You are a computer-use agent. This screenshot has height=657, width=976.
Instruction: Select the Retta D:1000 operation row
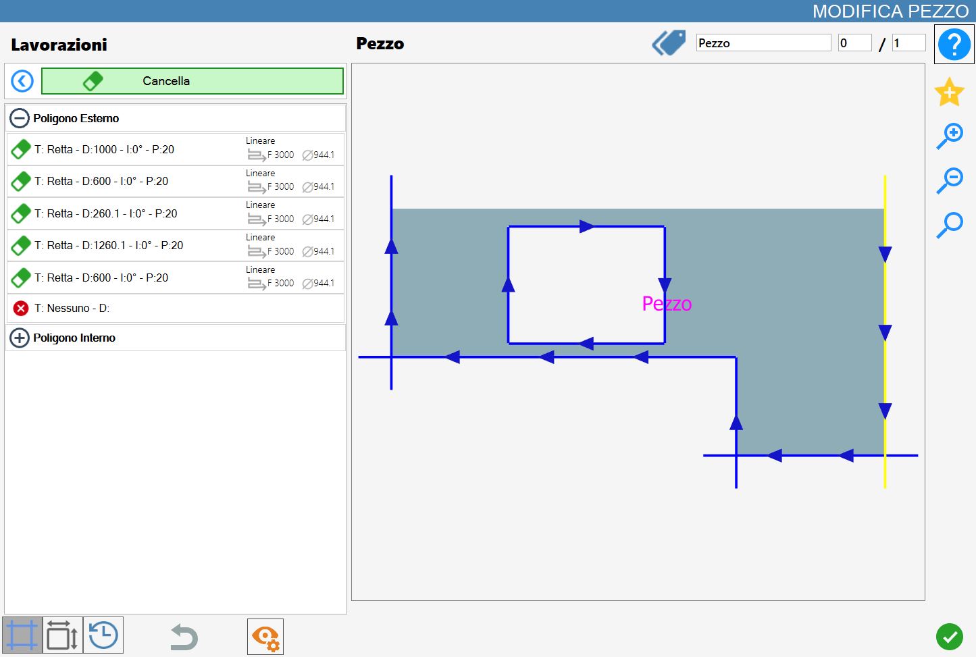click(x=176, y=149)
